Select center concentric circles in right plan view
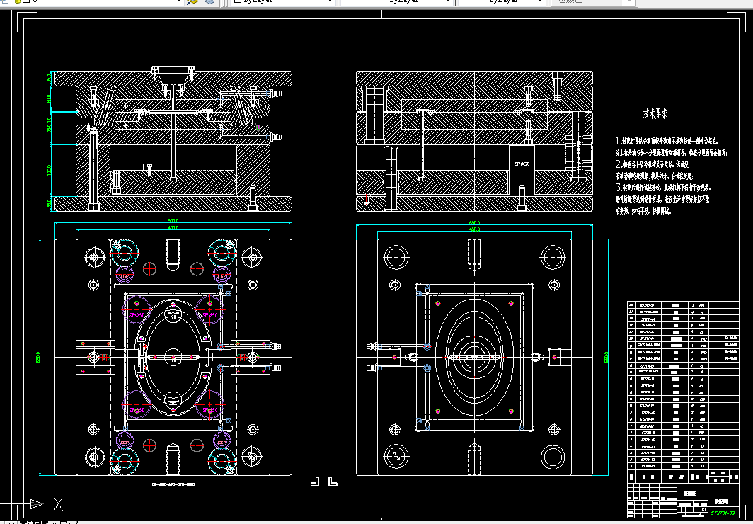This screenshot has height=524, width=753. pyautogui.click(x=474, y=357)
